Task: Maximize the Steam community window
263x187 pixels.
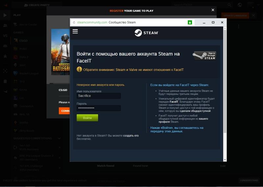Action: pyautogui.click(x=213, y=22)
